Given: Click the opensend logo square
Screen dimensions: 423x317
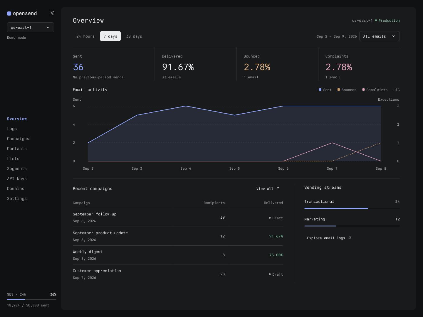Looking at the screenshot, I should pos(9,13).
